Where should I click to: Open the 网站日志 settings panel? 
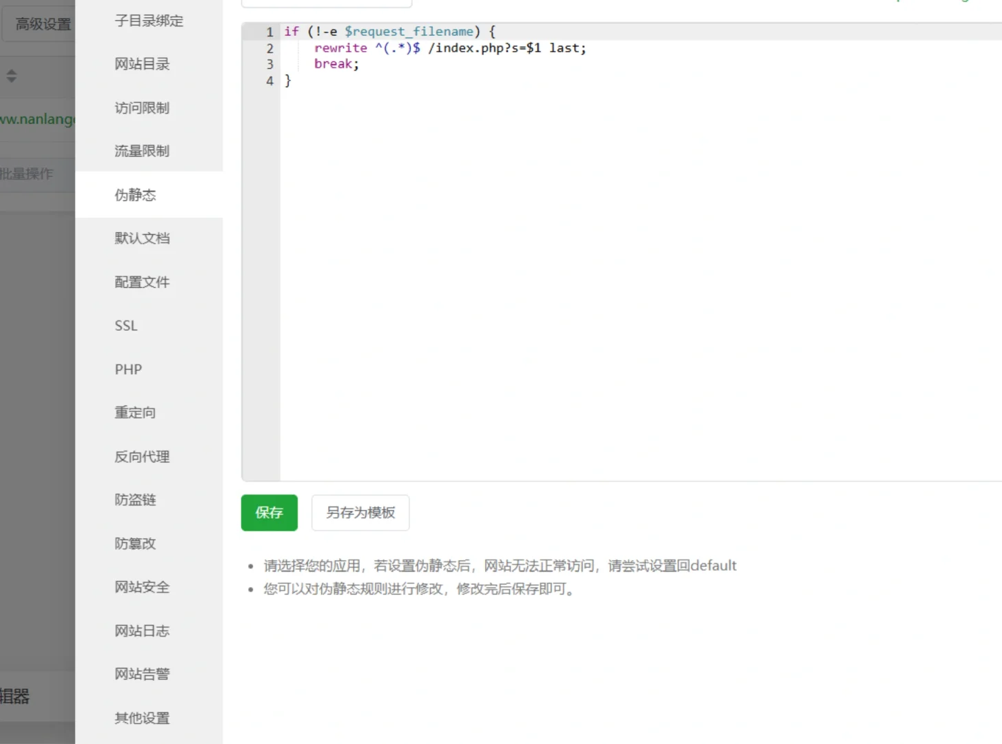(141, 630)
